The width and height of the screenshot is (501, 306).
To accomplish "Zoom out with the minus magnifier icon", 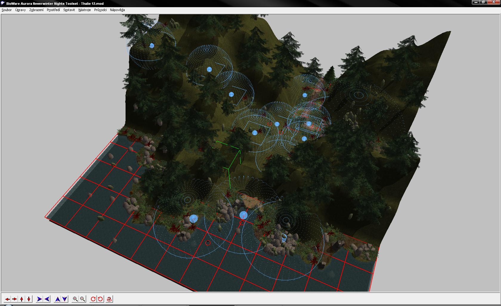I will click(x=83, y=299).
